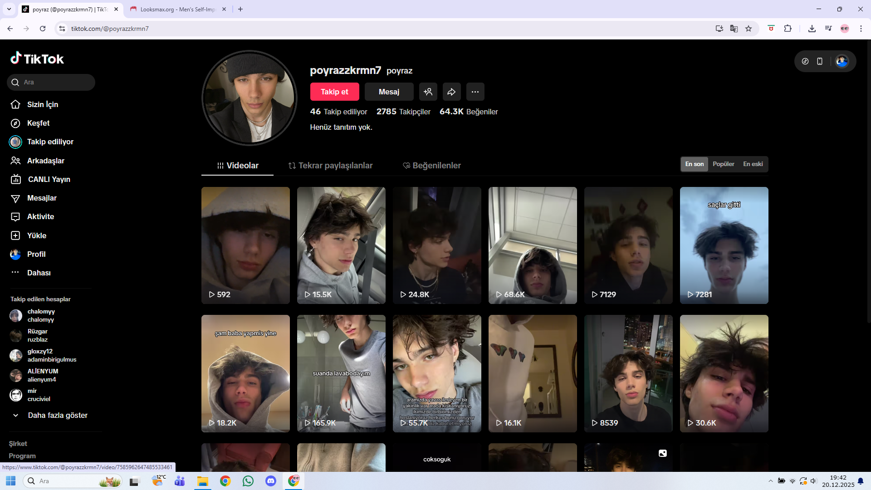Switch to the Tekrar paylaşılanlar tab

tap(330, 166)
